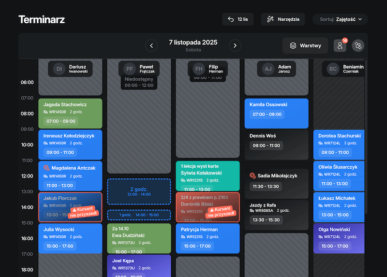Click the coin icon beside Sadia Mikołajczyk
The image size is (387, 277).
pos(253,175)
